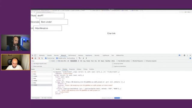
Task: Switch to the Sources panel
Action: tap(56, 55)
